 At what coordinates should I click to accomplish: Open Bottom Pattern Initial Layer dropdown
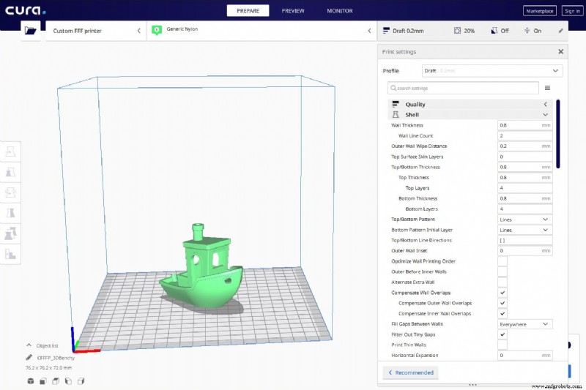pos(524,230)
